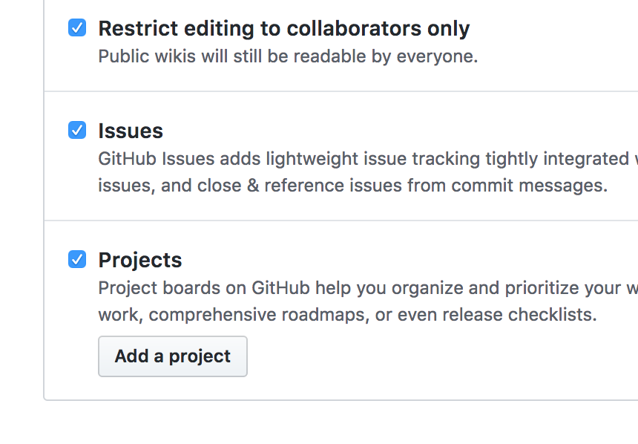Click the blue checkmark beside Issues
Viewport: 638px width, 444px height.
click(77, 130)
